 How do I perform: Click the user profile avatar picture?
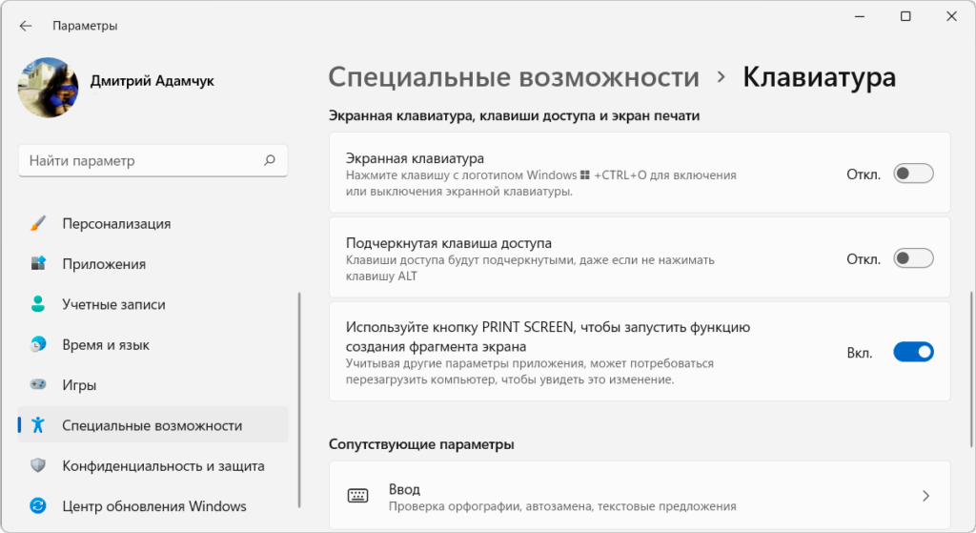48,87
